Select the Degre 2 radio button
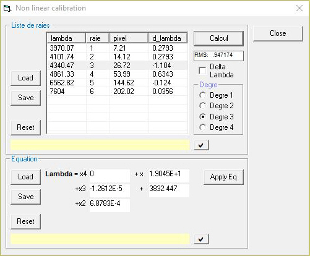This screenshot has height=256, width=310. point(202,106)
